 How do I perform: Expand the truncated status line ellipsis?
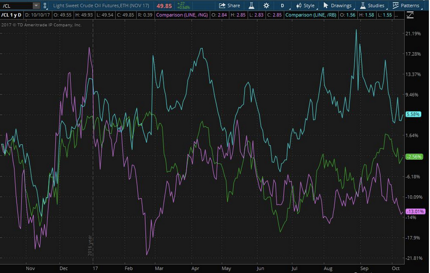(396, 15)
